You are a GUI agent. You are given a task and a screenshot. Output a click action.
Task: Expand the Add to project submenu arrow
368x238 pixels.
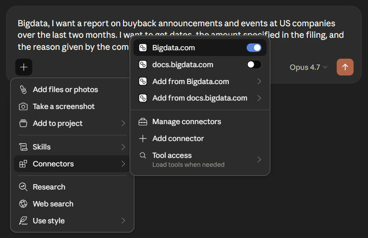(x=123, y=123)
